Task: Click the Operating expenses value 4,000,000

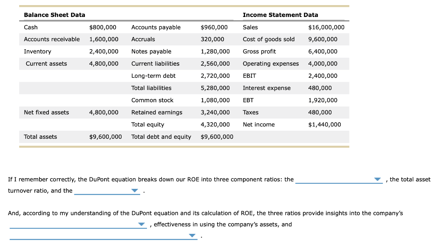Action: (323, 64)
